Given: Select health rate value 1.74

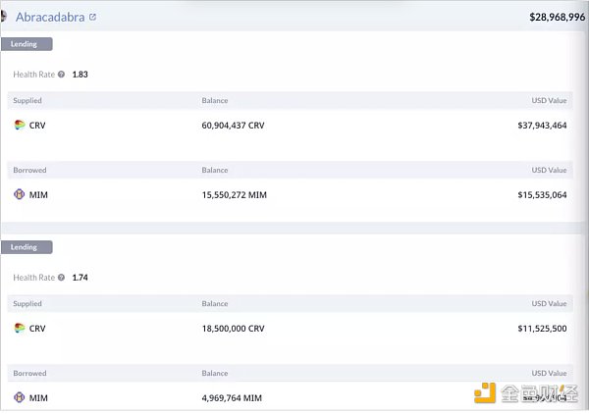Looking at the screenshot, I should pyautogui.click(x=80, y=278).
